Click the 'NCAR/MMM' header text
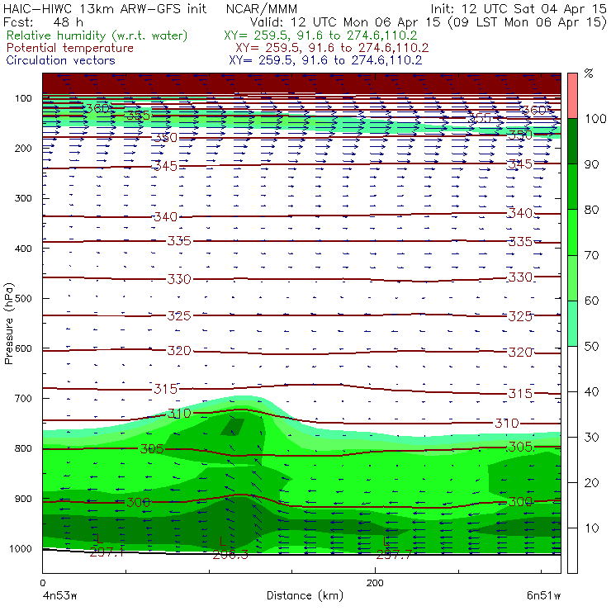 point(262,8)
